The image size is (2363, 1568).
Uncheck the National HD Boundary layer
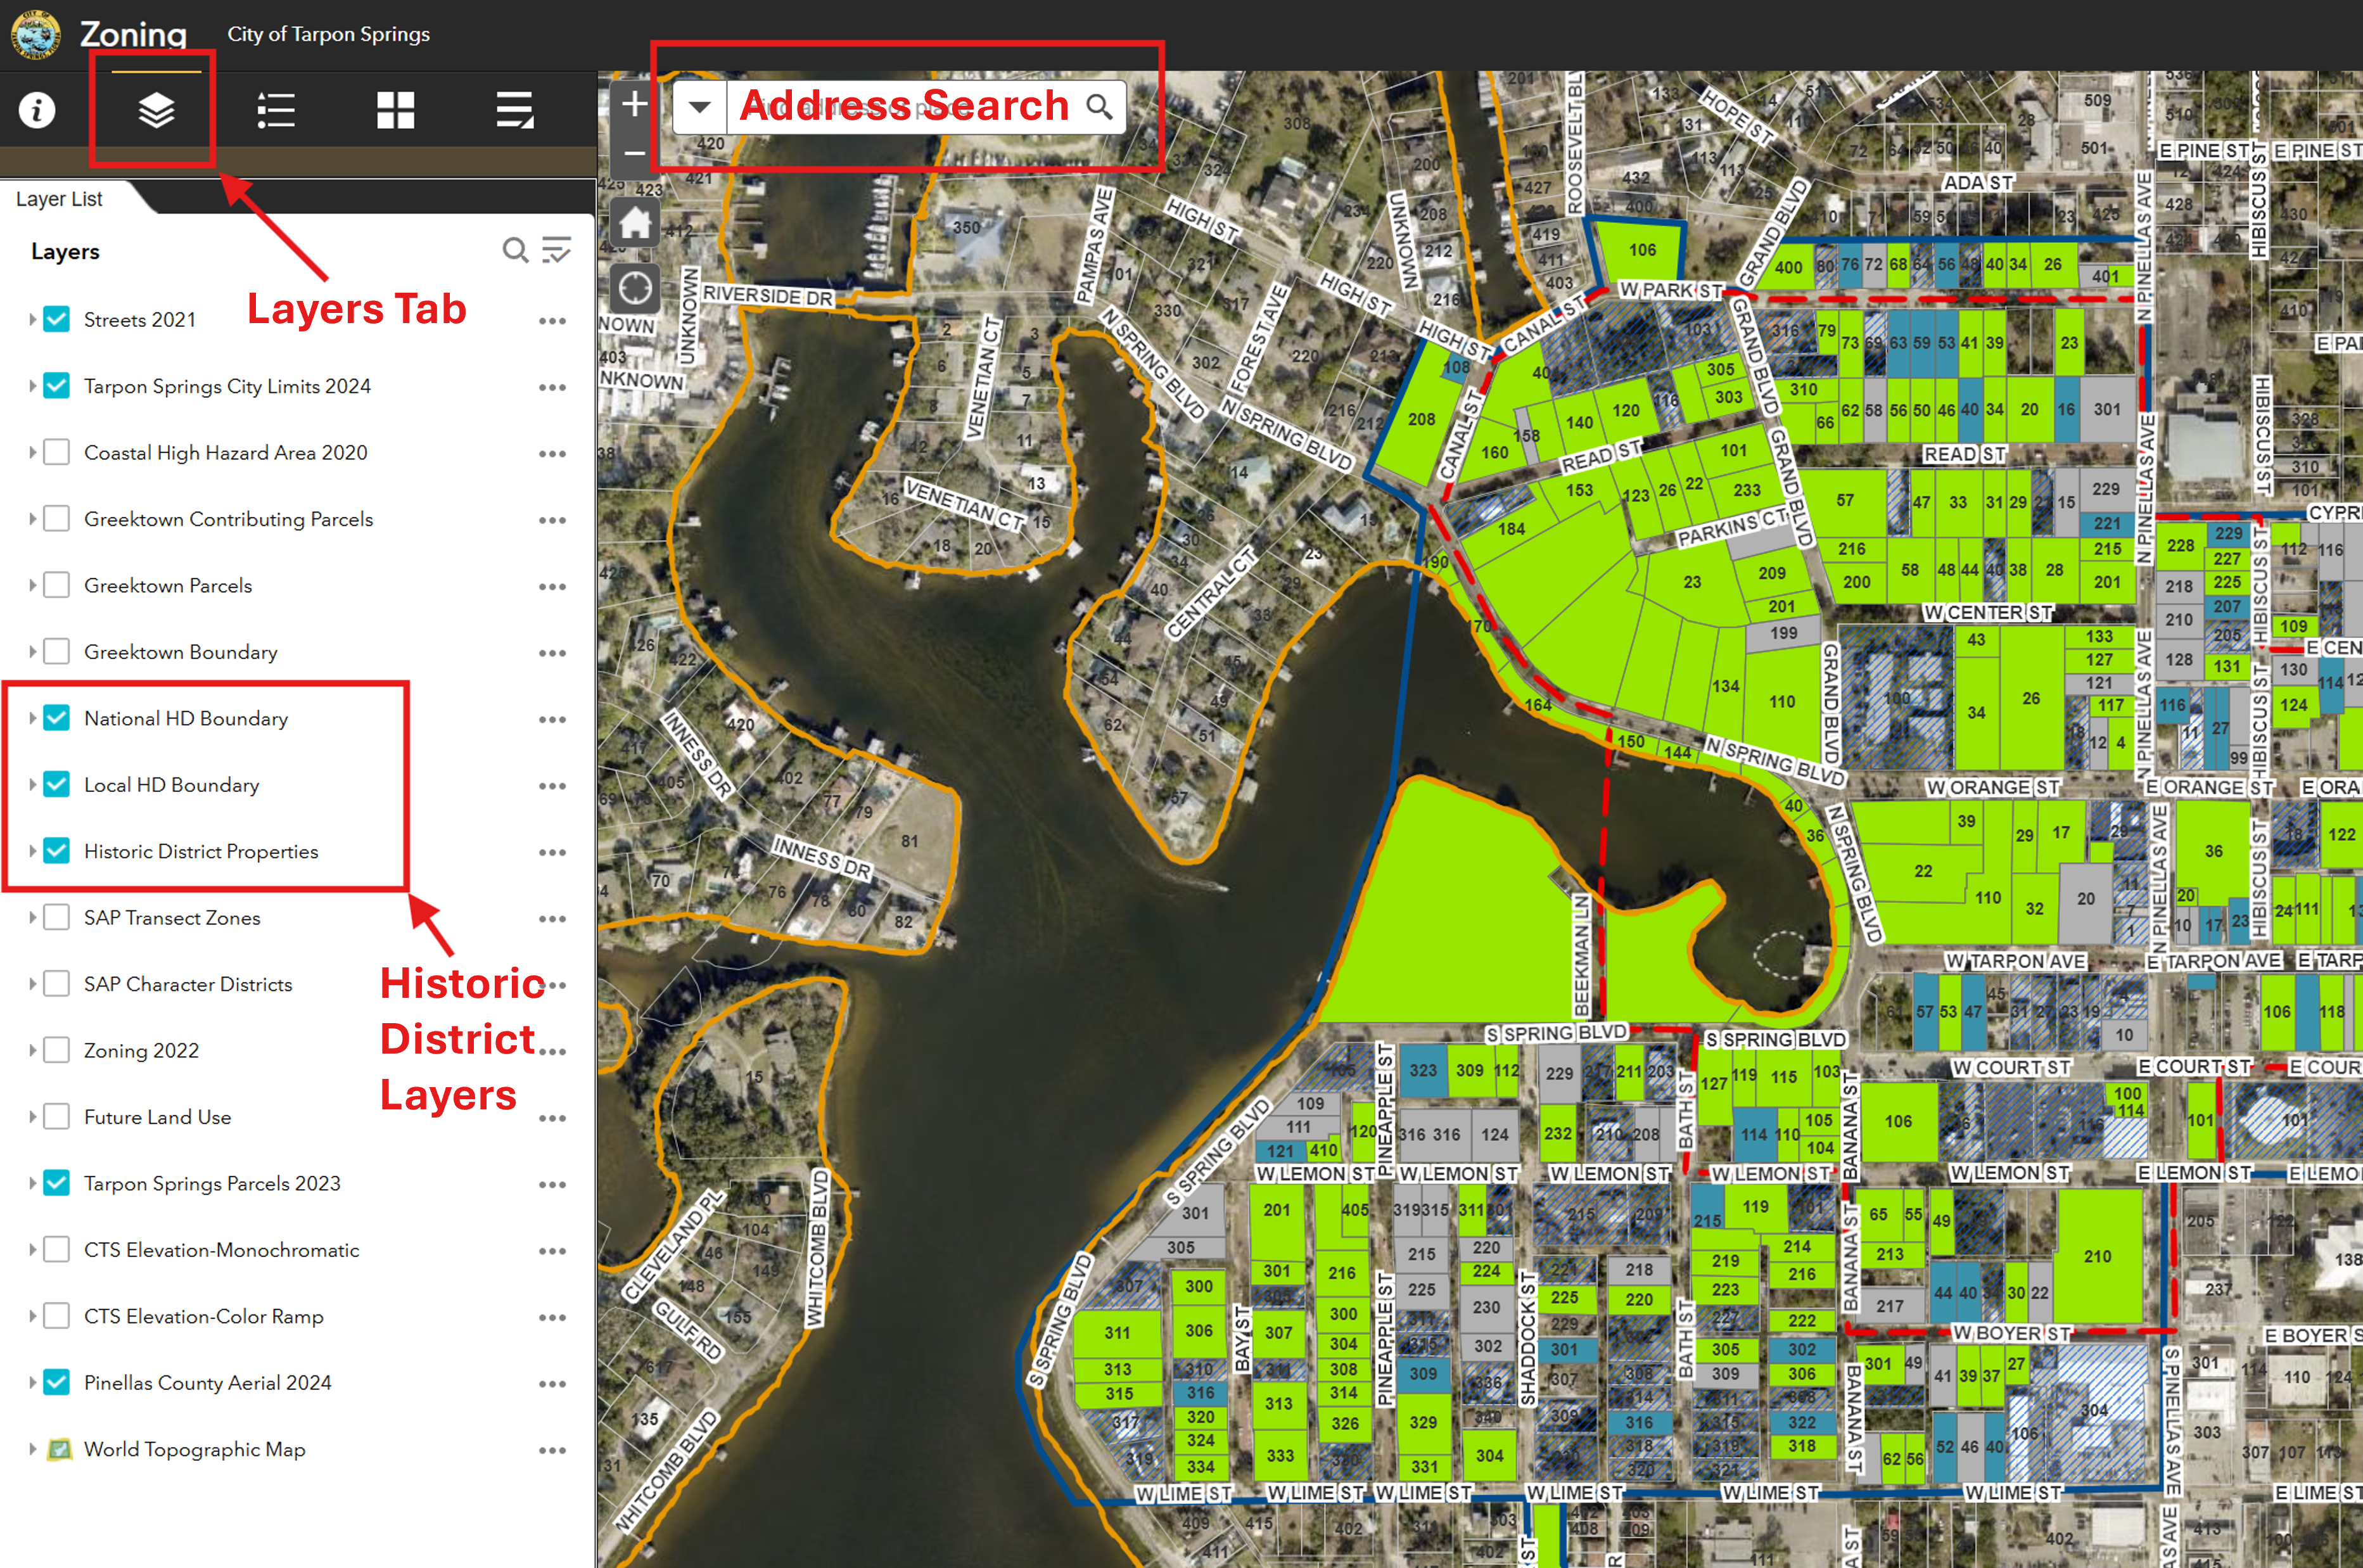click(57, 718)
